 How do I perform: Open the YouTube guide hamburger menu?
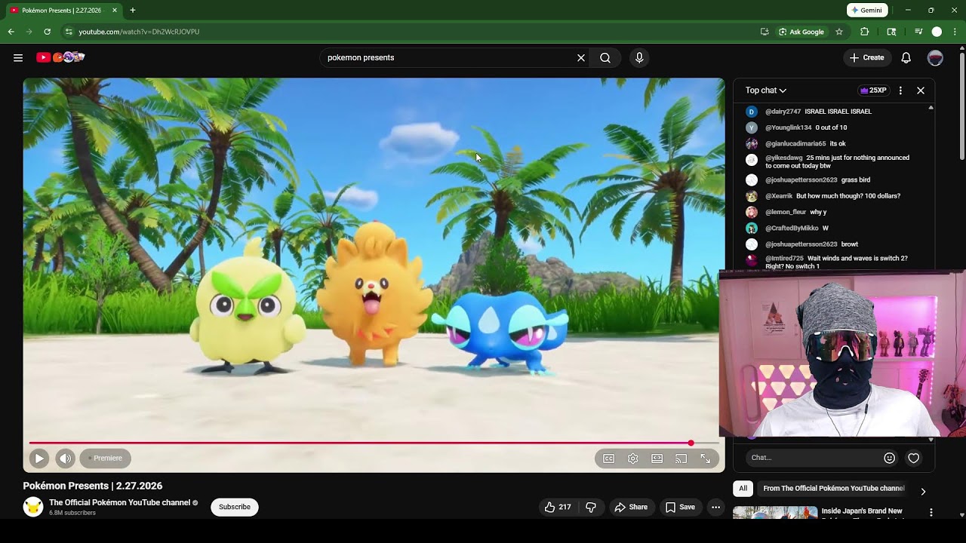click(x=18, y=57)
